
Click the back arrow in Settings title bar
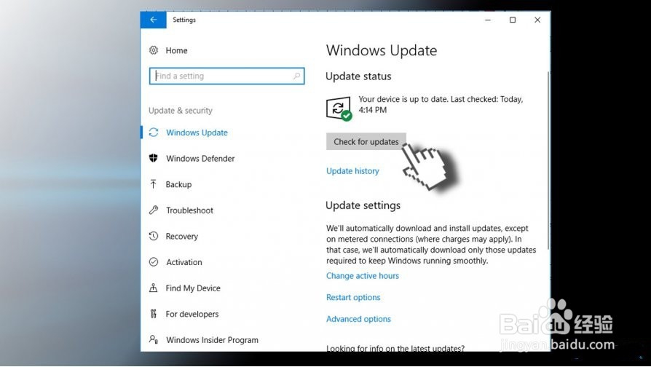pos(153,20)
